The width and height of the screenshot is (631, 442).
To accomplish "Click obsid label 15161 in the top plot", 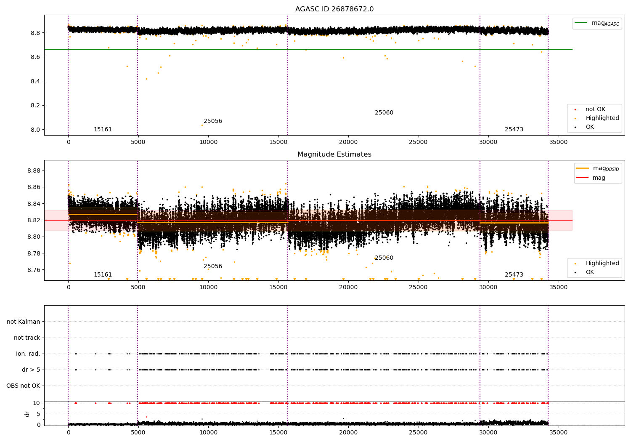I will point(103,130).
